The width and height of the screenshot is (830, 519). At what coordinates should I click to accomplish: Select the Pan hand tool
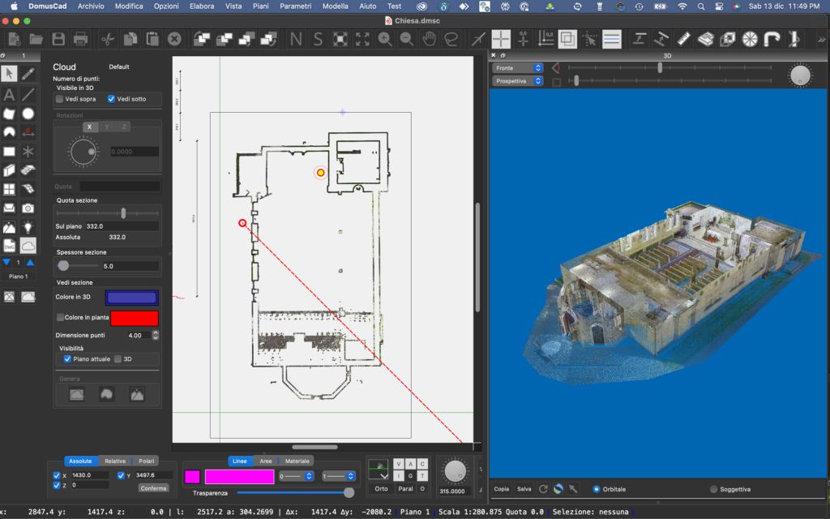pos(429,39)
